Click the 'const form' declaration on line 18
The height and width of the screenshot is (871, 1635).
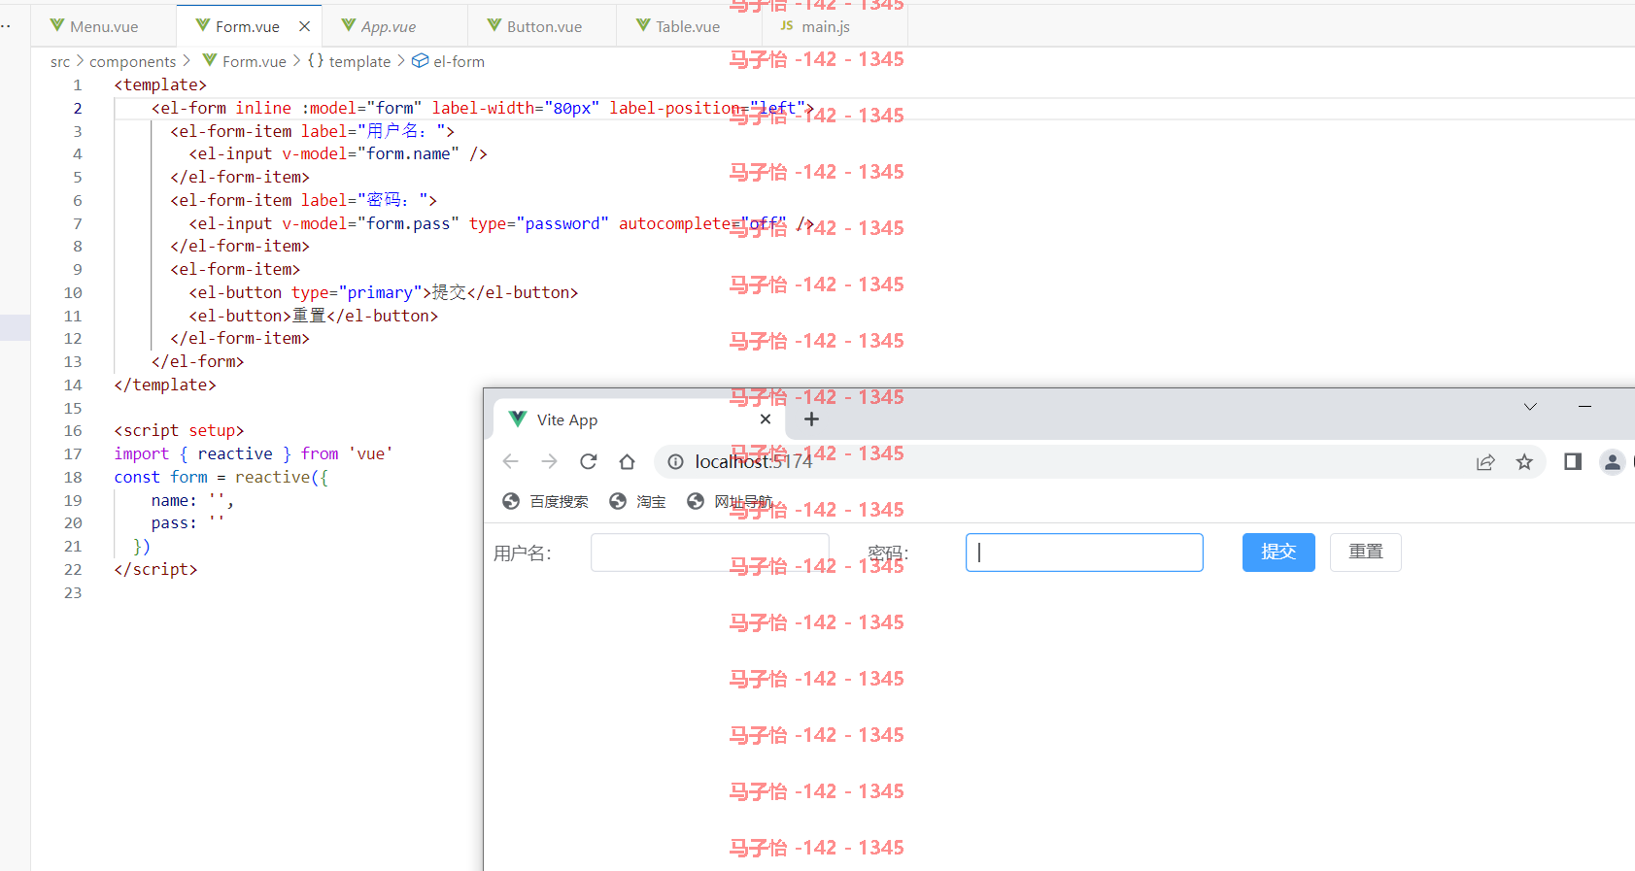click(x=161, y=477)
